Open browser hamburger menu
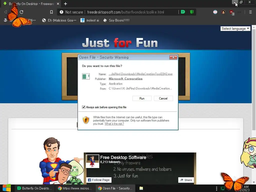This screenshot has width=256, height=192. 250,12
